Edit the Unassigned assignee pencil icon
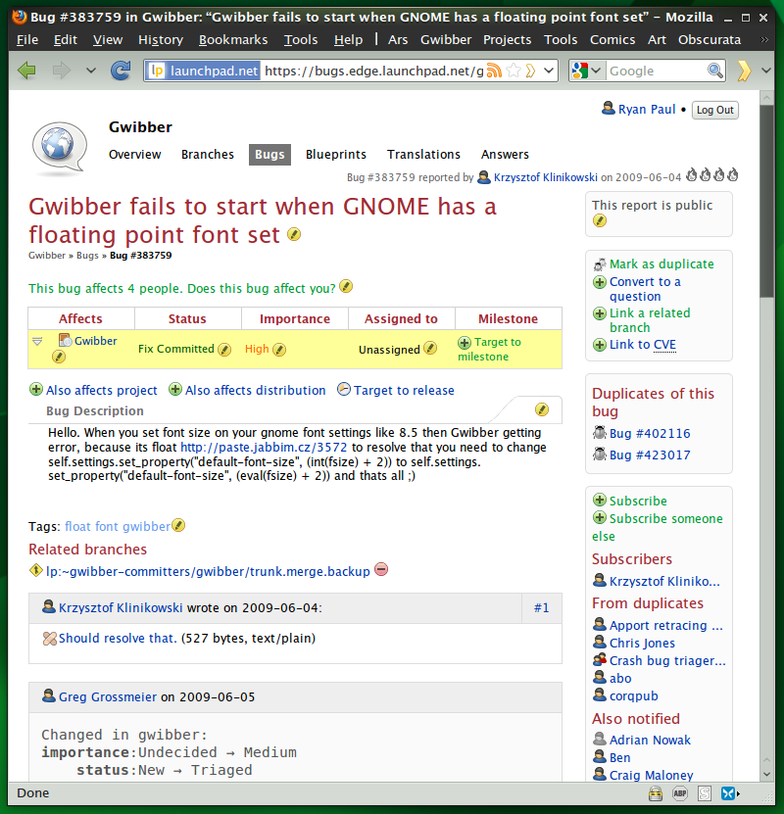Screen dimensions: 784x814 pos(430,348)
